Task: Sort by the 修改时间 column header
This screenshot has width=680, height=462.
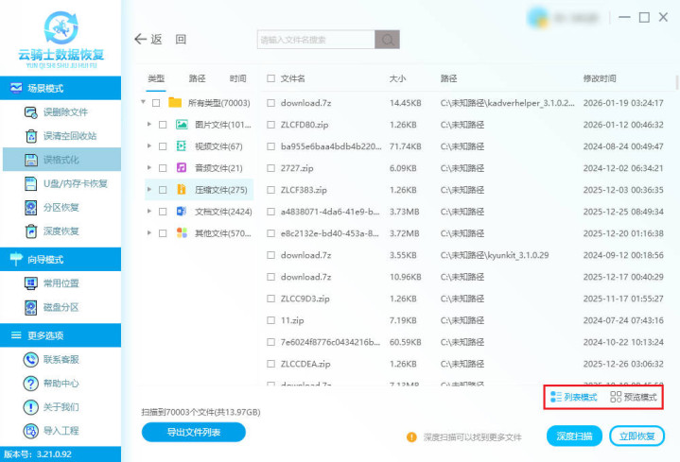Action: point(600,78)
